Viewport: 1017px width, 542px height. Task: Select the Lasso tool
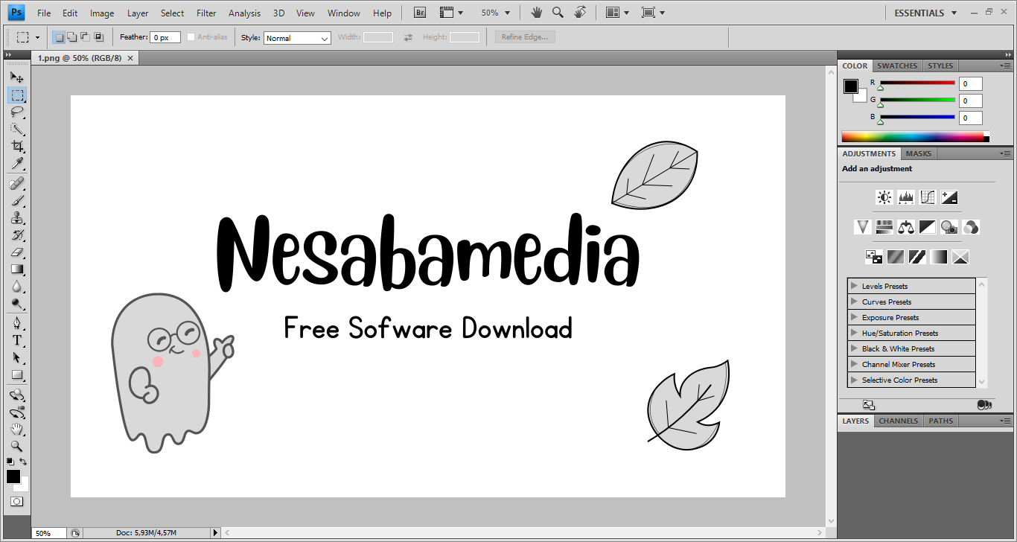click(x=16, y=112)
